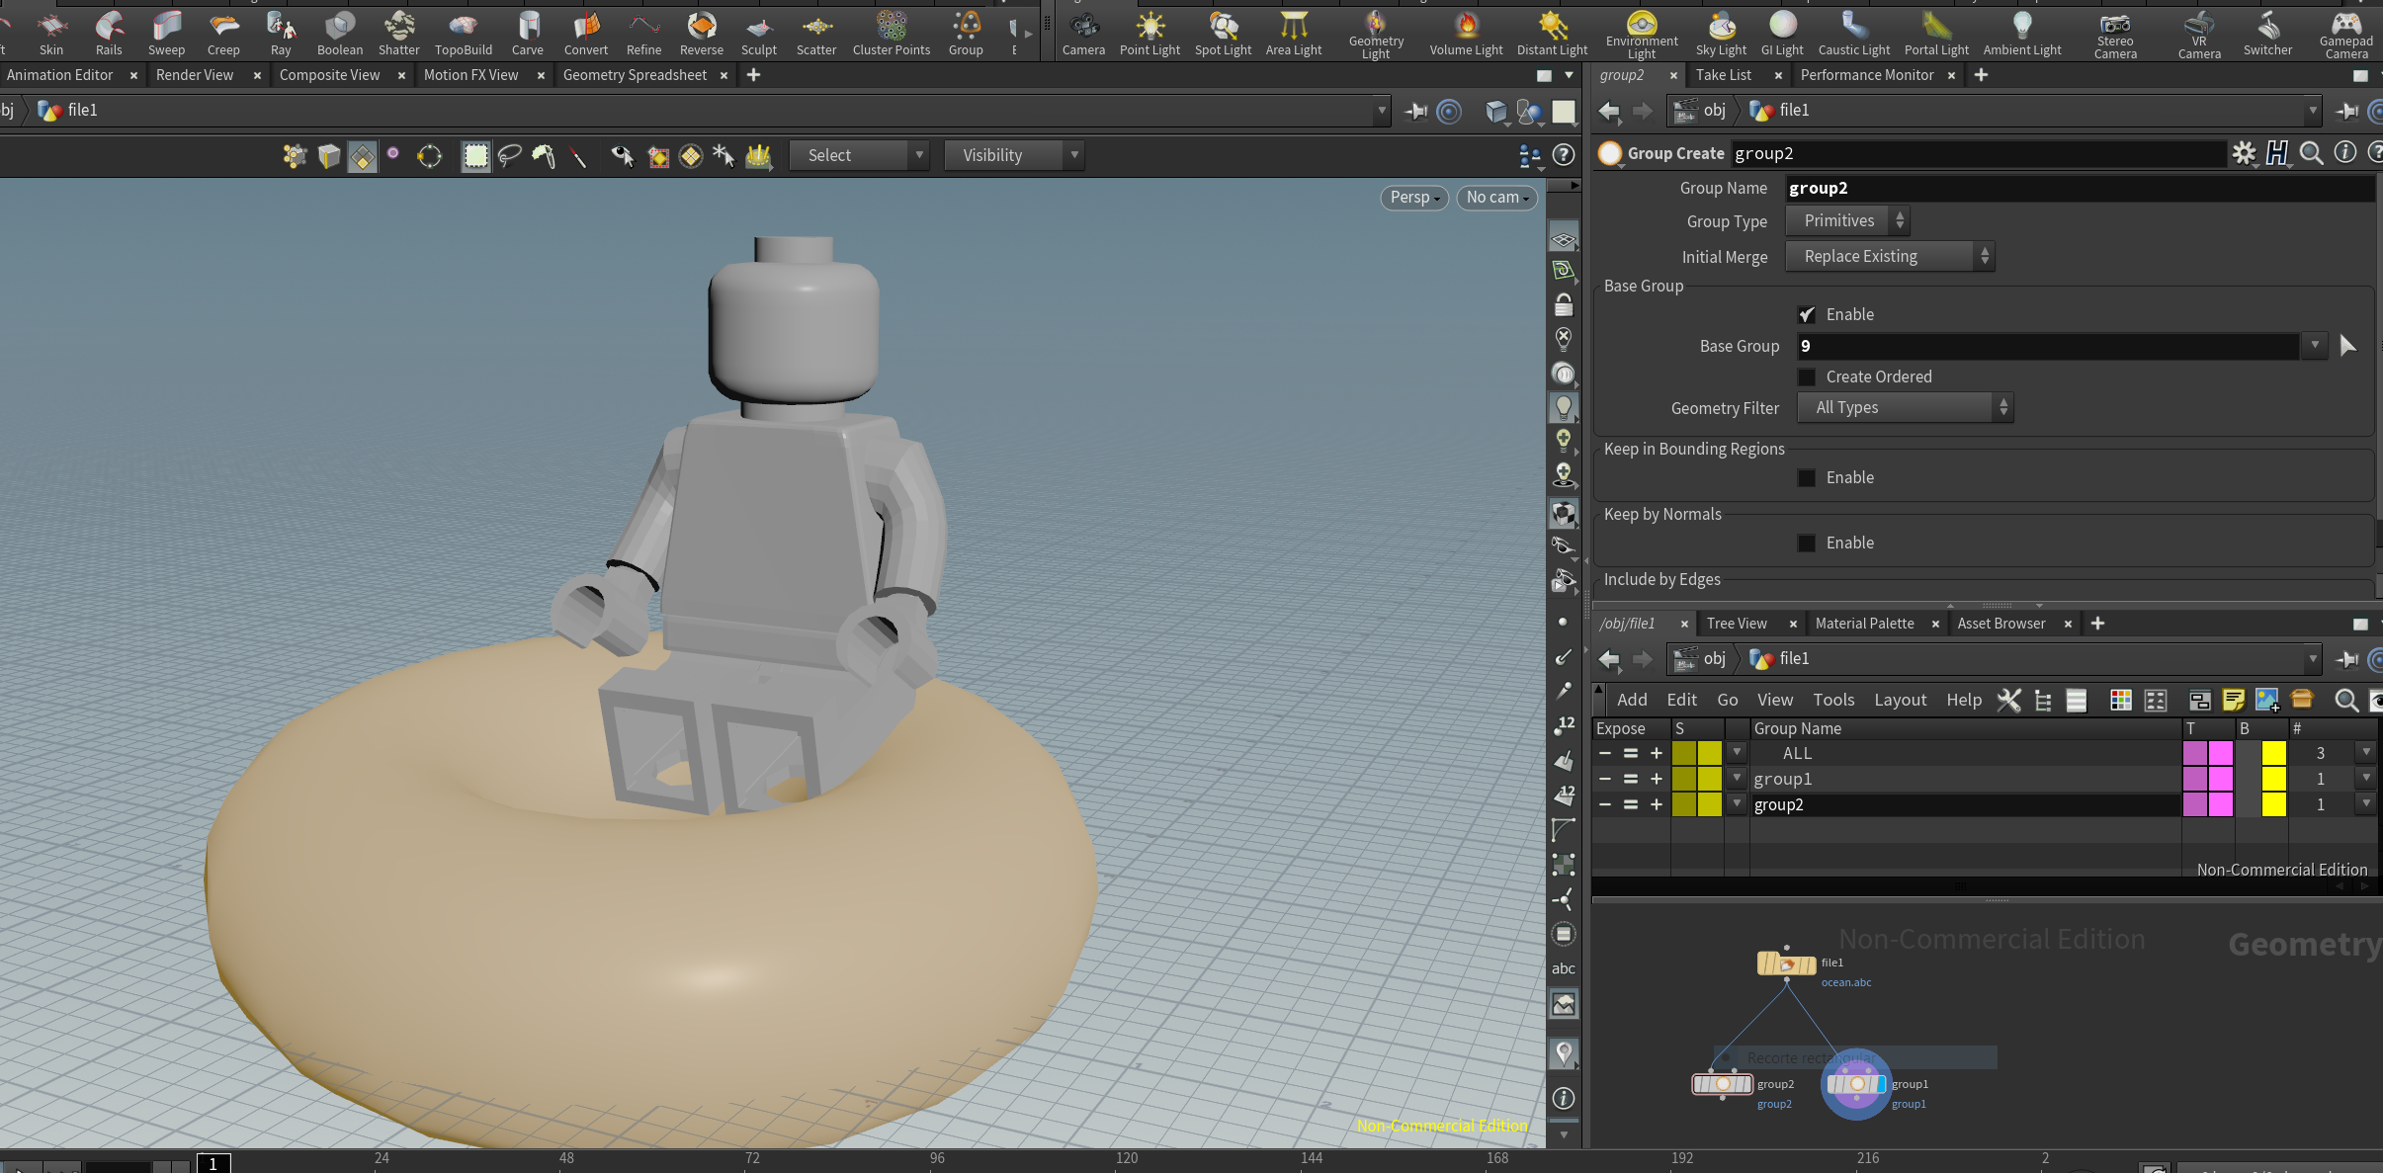The height and width of the screenshot is (1173, 2383).
Task: Open the network Layout menu
Action: (1900, 700)
